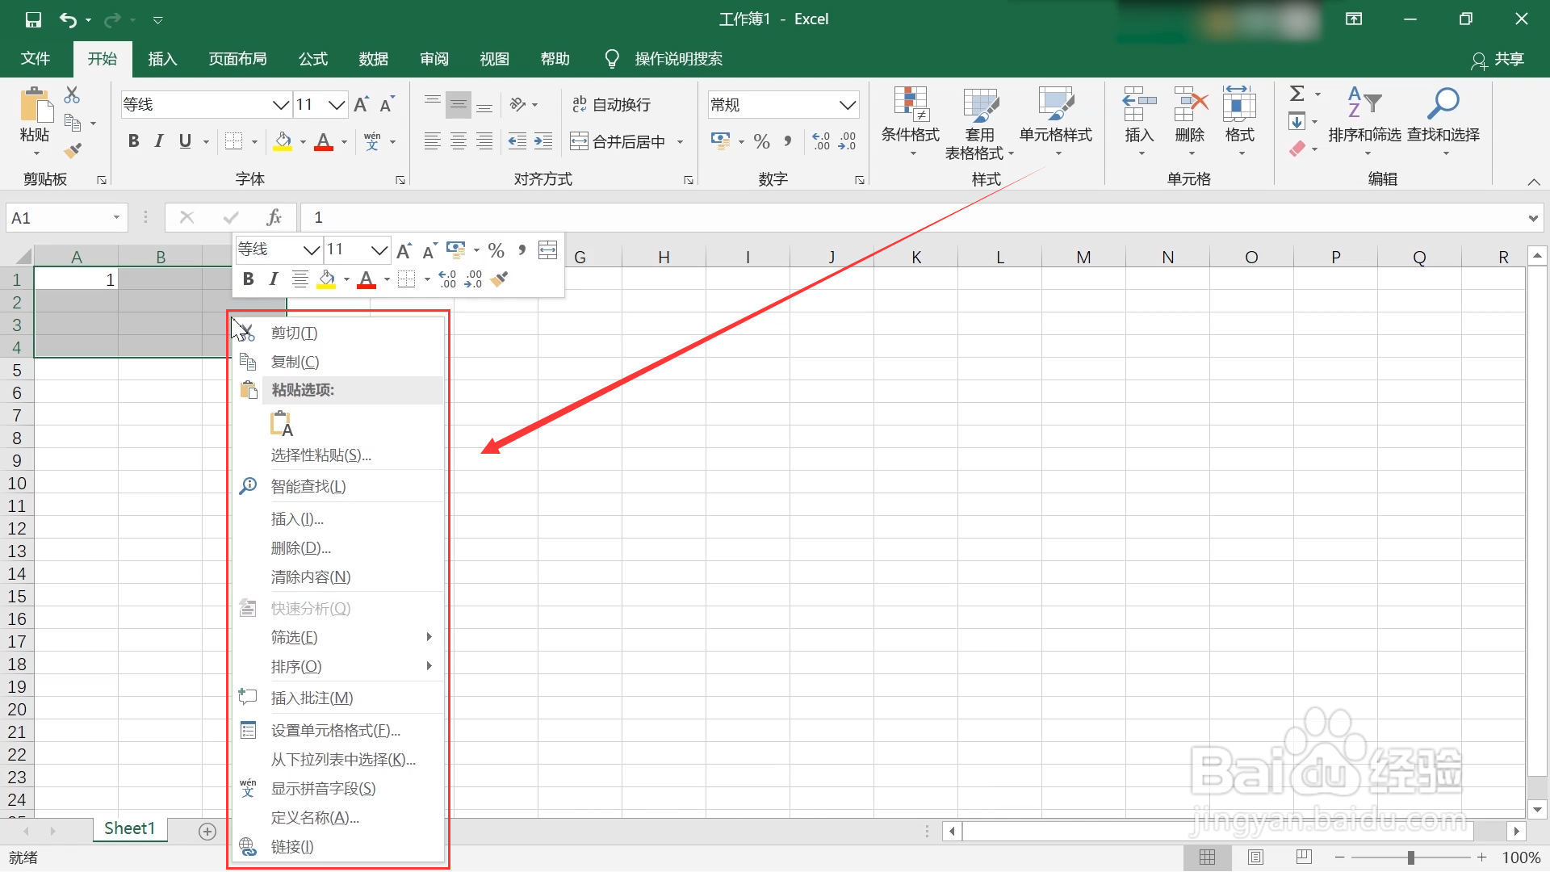The height and width of the screenshot is (872, 1550).
Task: Click inside the formula bar
Action: tap(565, 216)
